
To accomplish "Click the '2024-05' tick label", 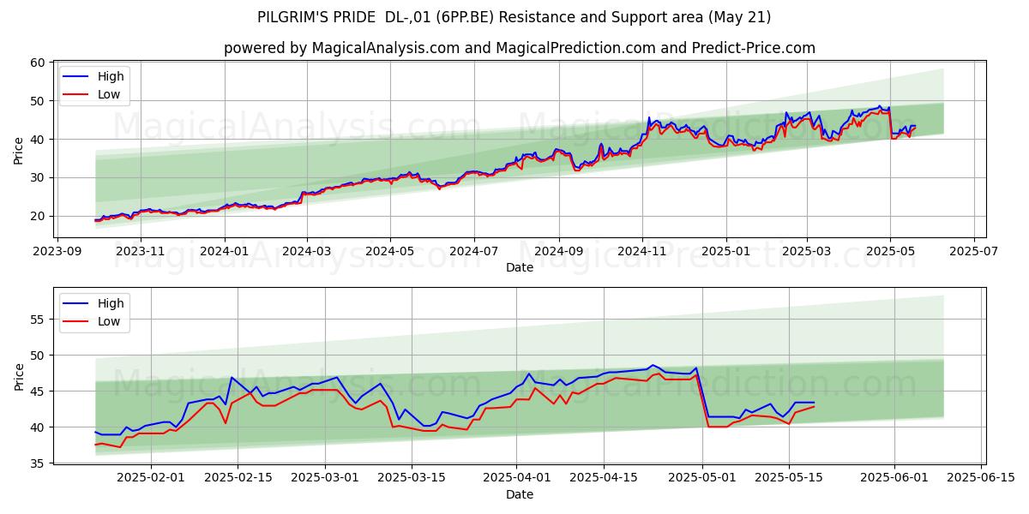I will [390, 251].
